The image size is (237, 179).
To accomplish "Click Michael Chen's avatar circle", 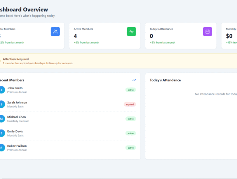I will pos(2,119).
